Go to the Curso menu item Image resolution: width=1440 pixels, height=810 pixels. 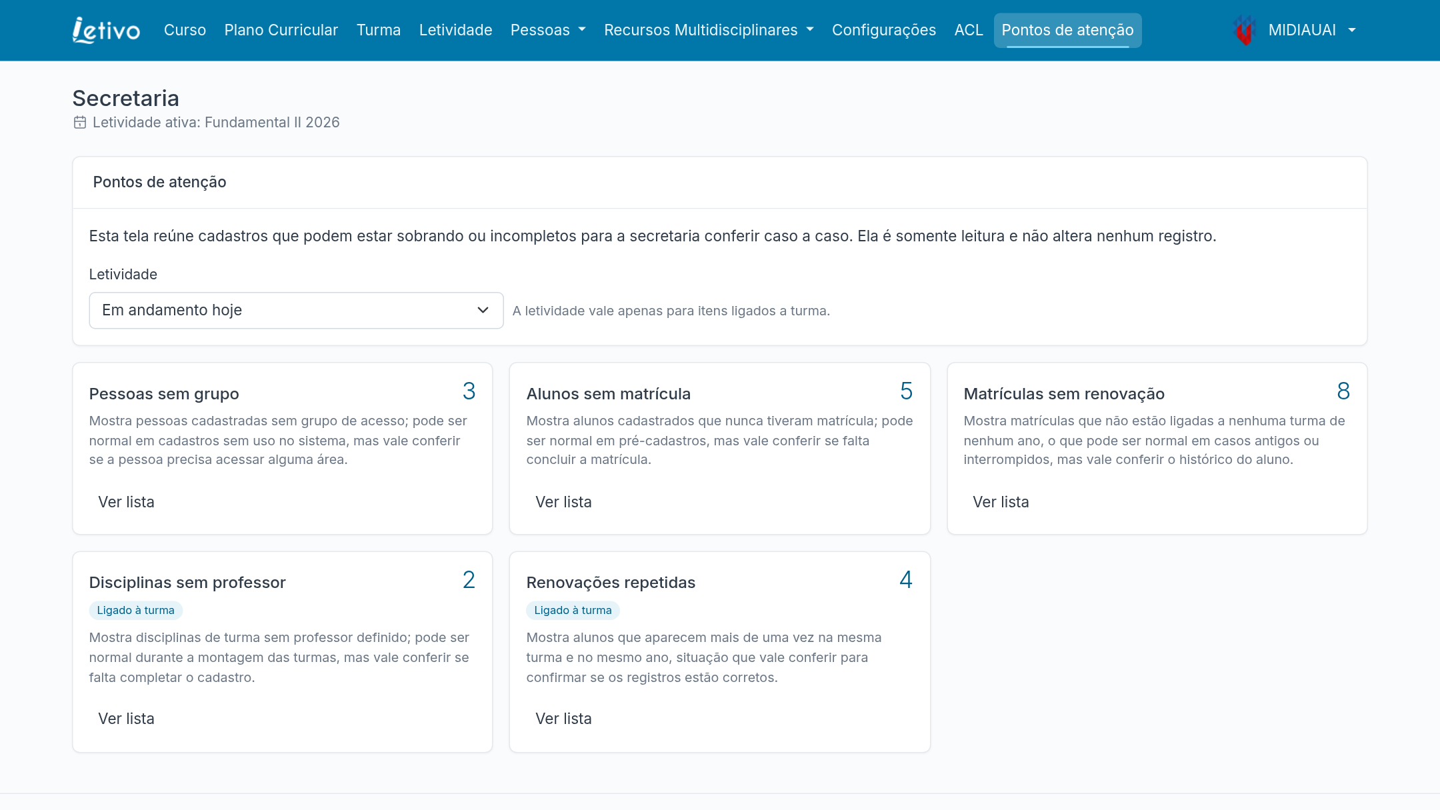pos(185,31)
